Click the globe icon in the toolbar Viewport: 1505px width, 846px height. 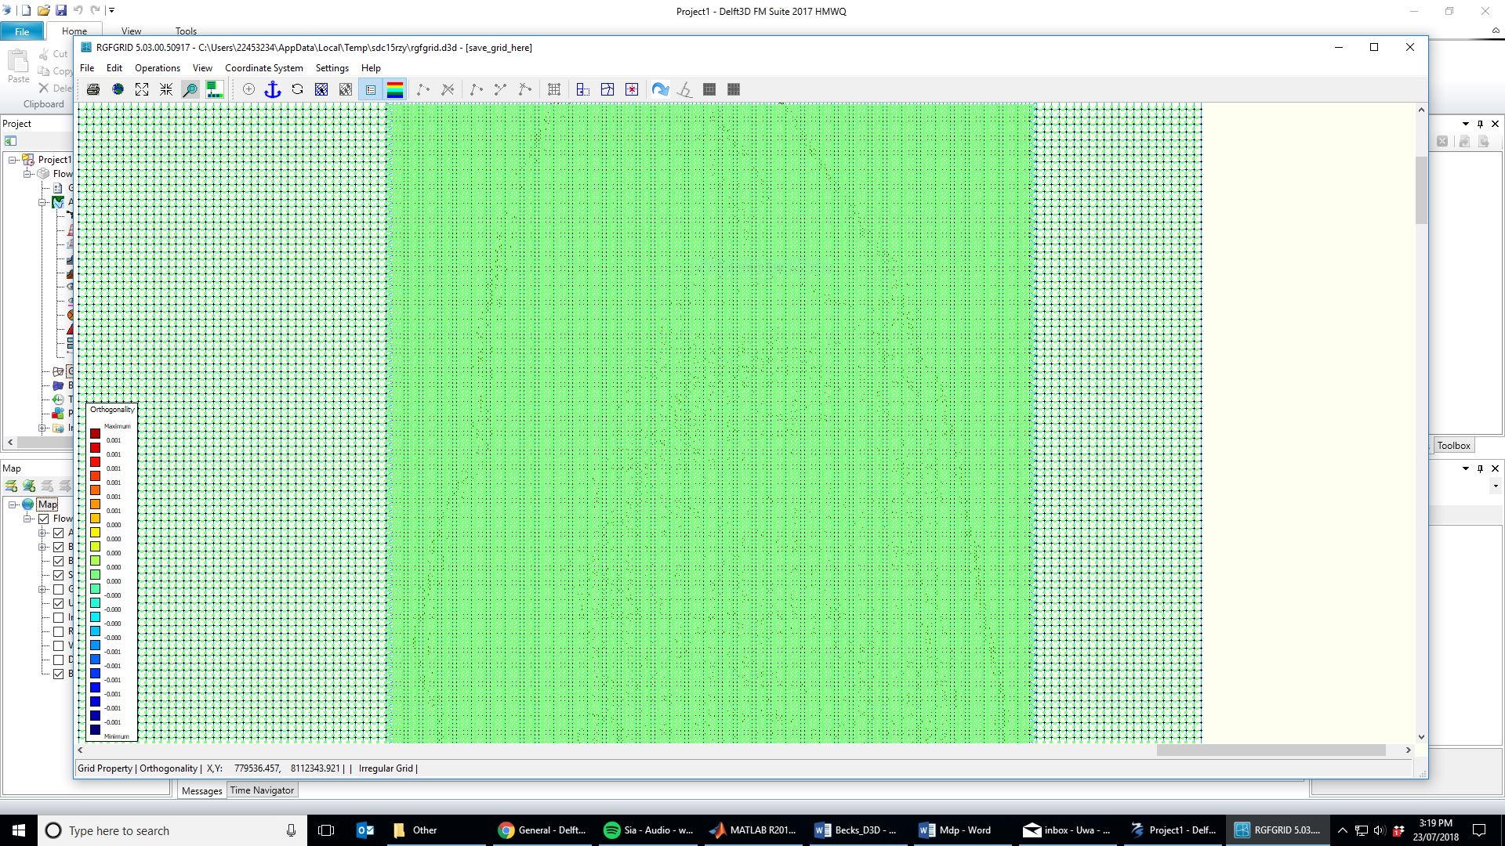(118, 89)
